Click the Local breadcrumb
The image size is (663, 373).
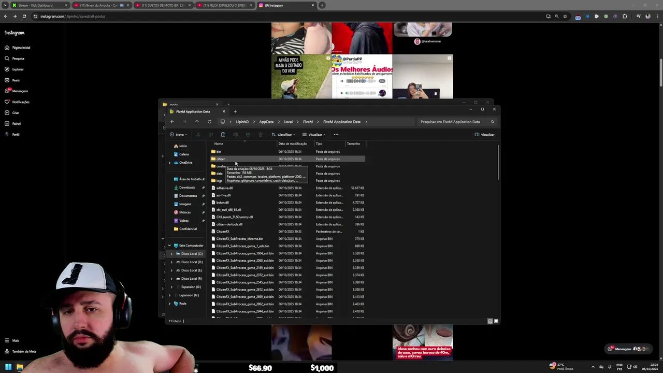coord(288,122)
